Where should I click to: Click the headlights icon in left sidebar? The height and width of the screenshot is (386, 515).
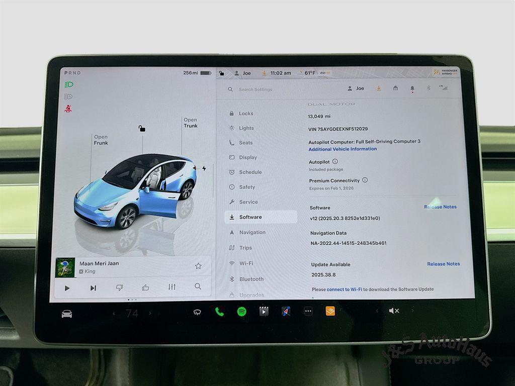pyautogui.click(x=69, y=84)
